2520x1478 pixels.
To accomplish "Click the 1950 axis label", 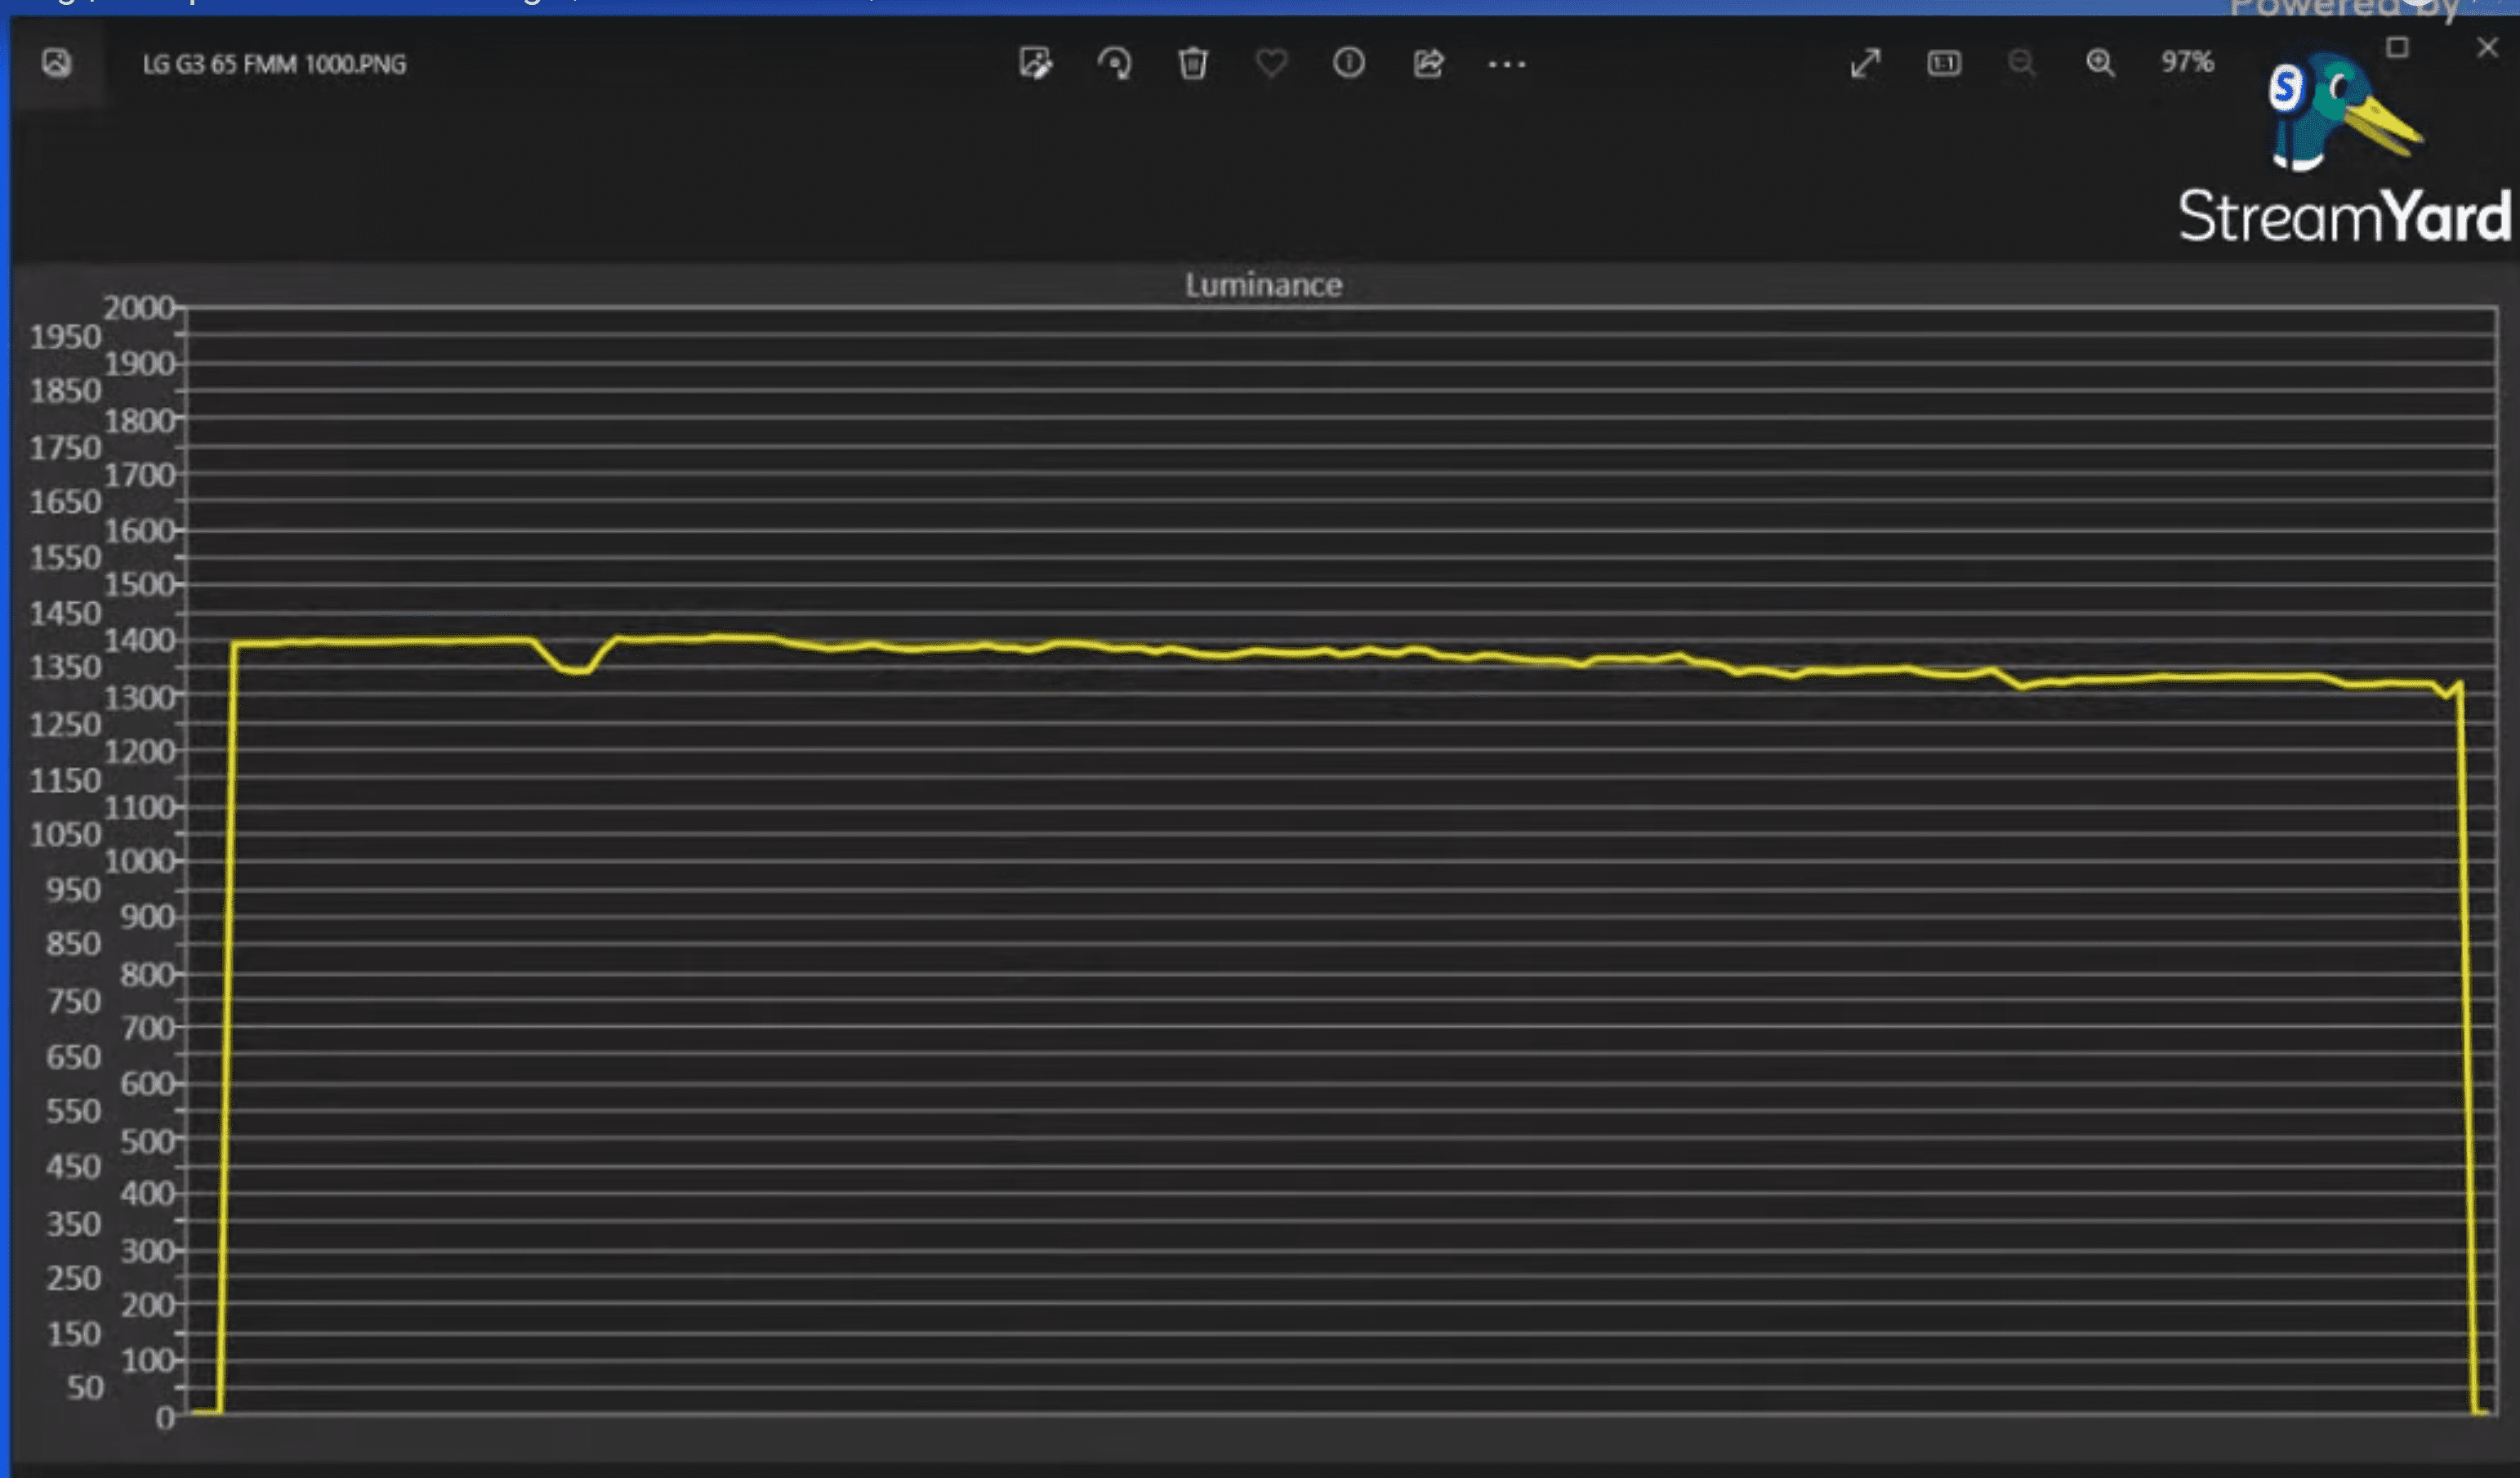I will click(65, 337).
